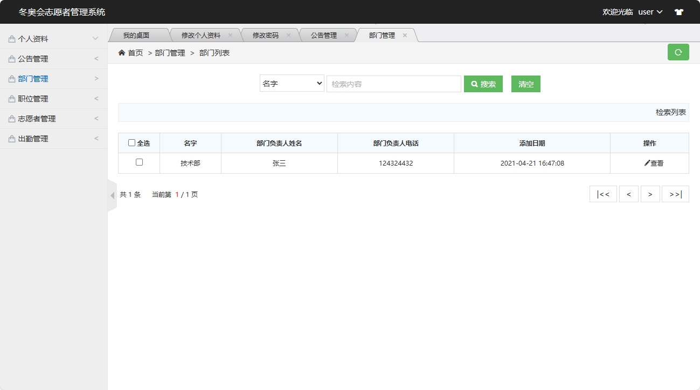
Task: Click the home icon in the breadcrumb
Action: coord(121,52)
